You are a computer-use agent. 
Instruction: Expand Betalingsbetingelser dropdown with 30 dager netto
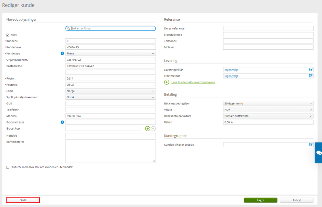268,103
